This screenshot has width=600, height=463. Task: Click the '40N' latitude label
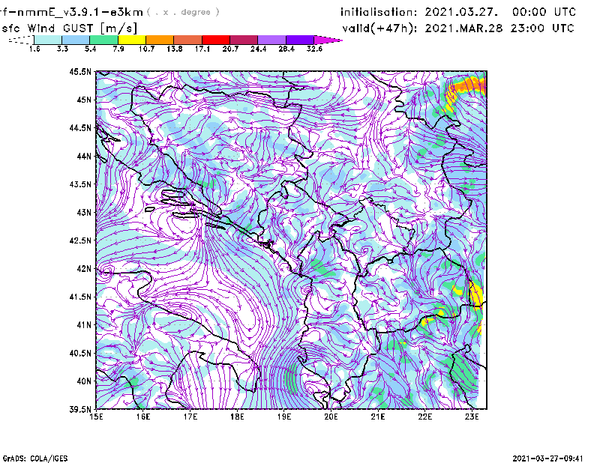[84, 381]
